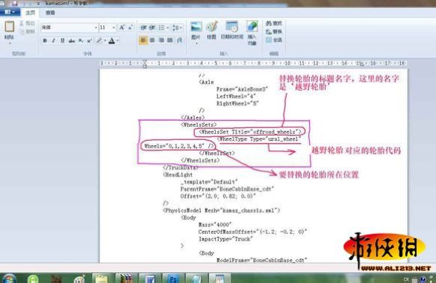This screenshot has width=436, height=283.
Task: Click the Replace button
Action: 273,31
